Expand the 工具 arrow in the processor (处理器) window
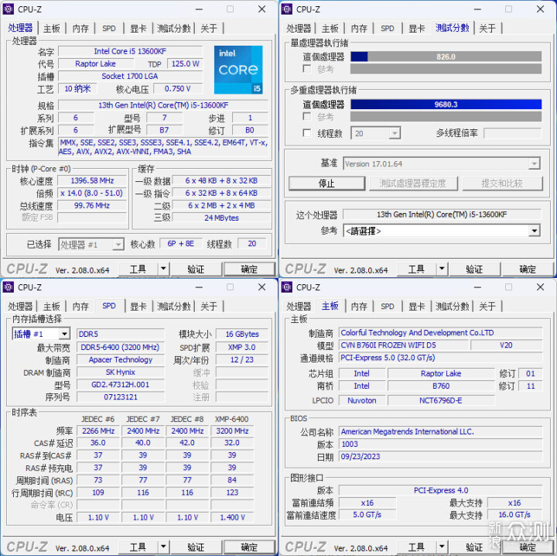The width and height of the screenshot is (557, 556). pyautogui.click(x=163, y=269)
